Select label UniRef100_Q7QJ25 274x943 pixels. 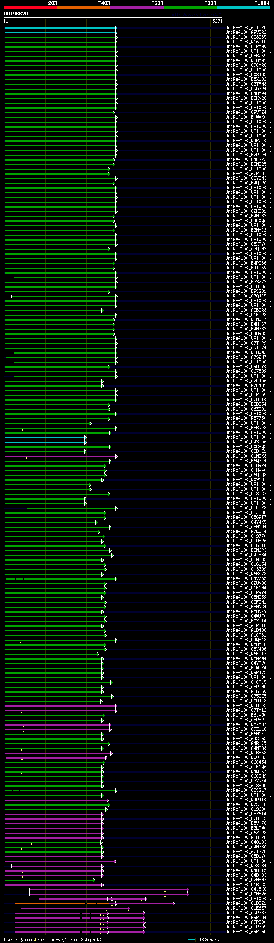click(x=246, y=296)
